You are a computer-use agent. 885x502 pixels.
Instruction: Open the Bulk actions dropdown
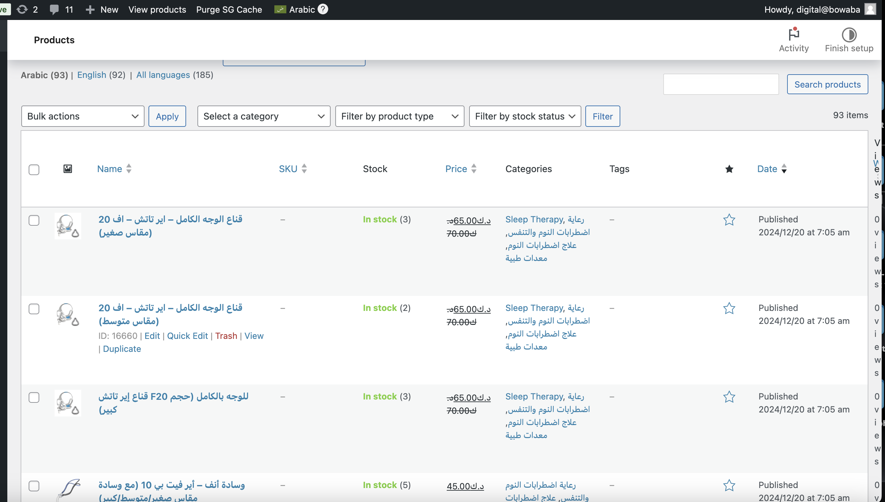[x=83, y=116]
